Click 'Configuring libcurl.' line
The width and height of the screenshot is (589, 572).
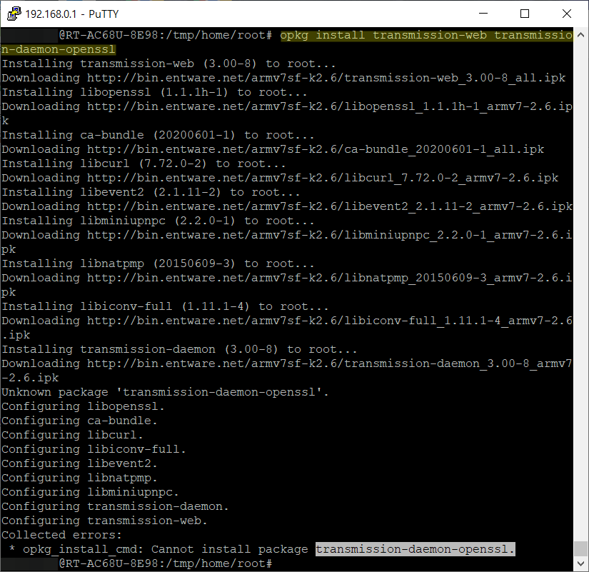coord(72,435)
